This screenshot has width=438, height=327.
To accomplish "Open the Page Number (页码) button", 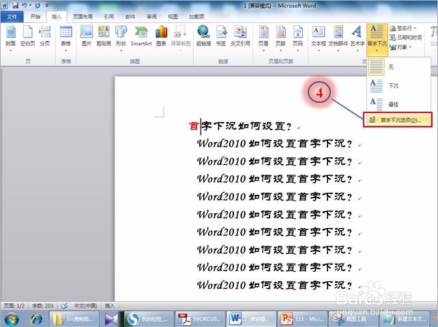I will 297,39.
